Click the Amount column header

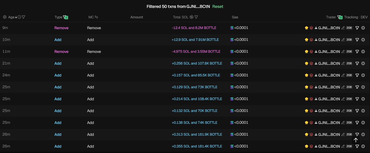[x=137, y=17]
